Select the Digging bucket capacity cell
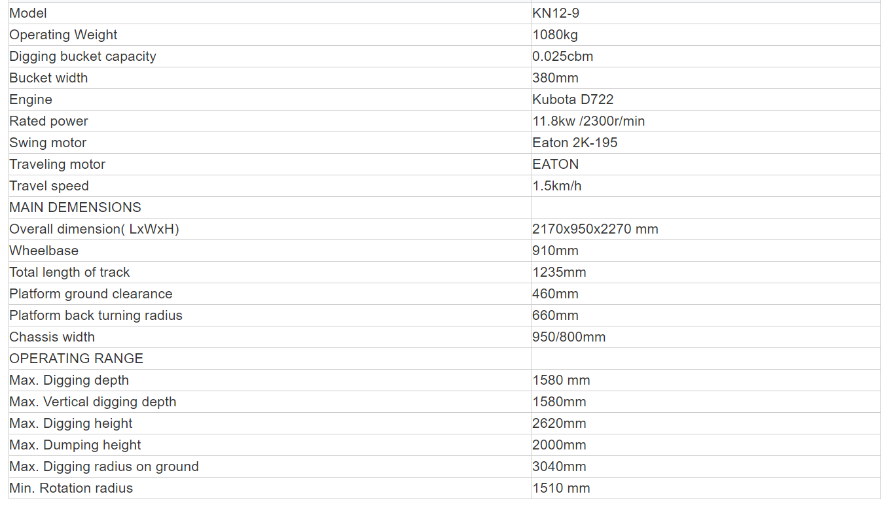The height and width of the screenshot is (509, 885). (x=82, y=56)
